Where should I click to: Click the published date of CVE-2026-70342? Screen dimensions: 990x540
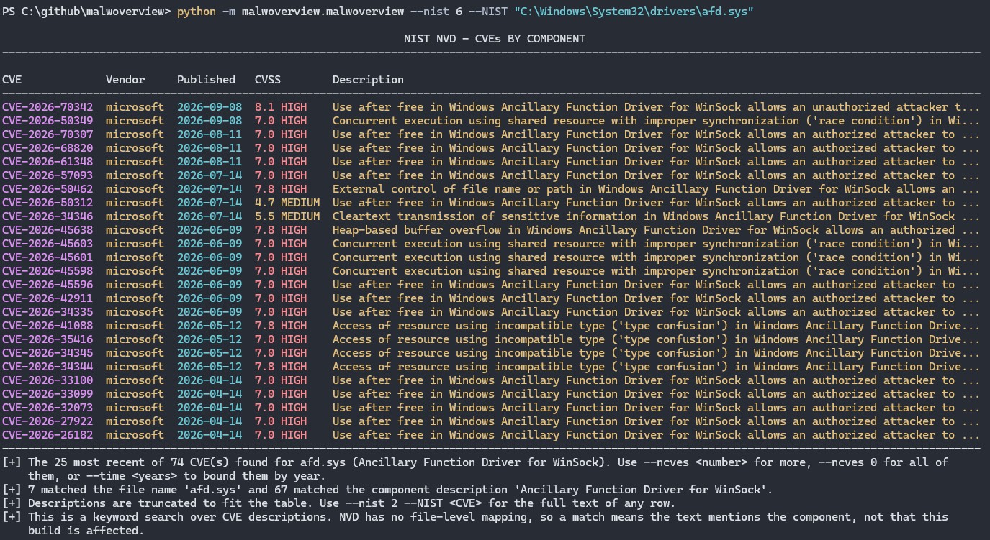point(210,107)
